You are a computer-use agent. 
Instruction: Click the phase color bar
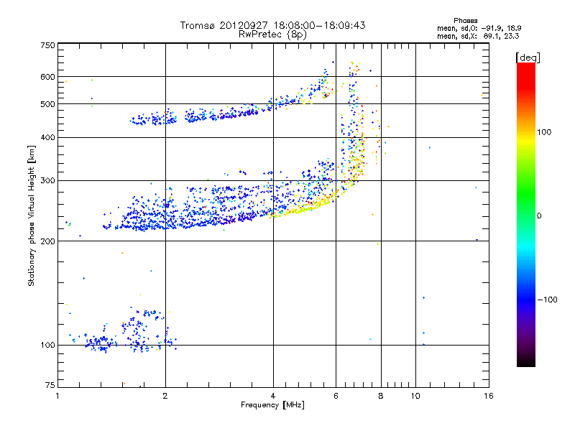[526, 215]
